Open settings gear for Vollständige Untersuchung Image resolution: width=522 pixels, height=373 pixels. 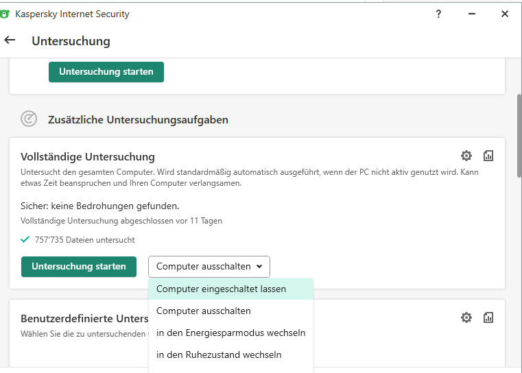point(466,156)
